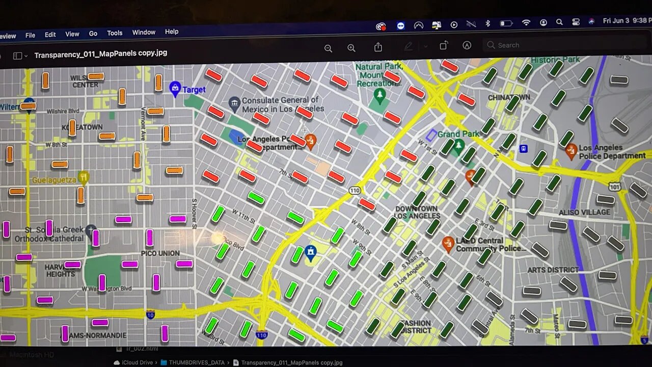This screenshot has height=367, width=652.
Task: Click the HARVARD HEIGHTS label on map
Action: [60, 270]
